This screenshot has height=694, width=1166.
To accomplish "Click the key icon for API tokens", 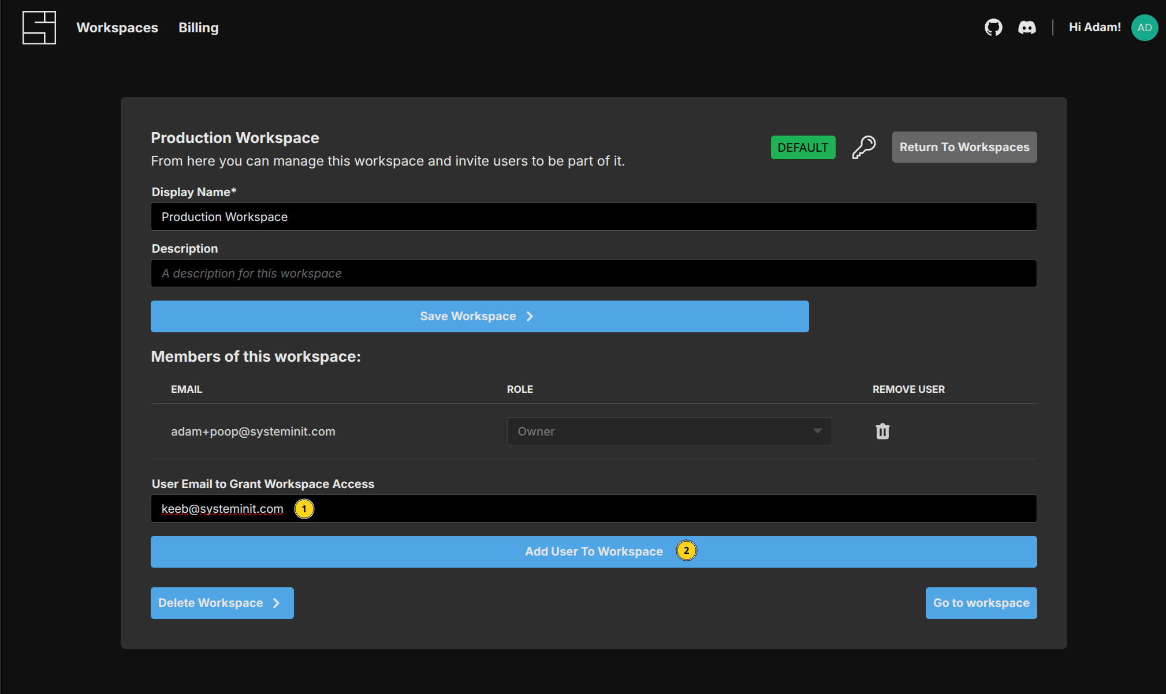I will click(x=864, y=147).
